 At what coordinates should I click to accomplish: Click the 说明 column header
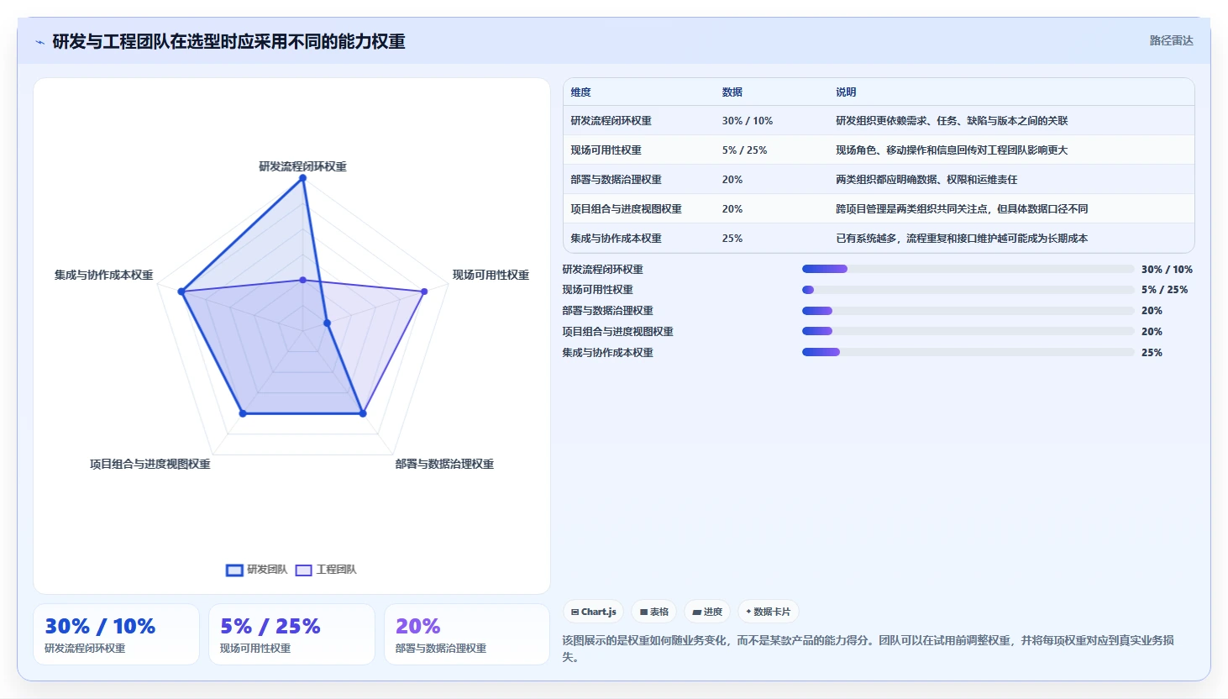(846, 92)
